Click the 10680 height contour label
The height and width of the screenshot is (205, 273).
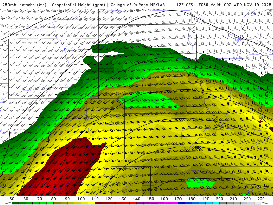pyautogui.click(x=196, y=148)
